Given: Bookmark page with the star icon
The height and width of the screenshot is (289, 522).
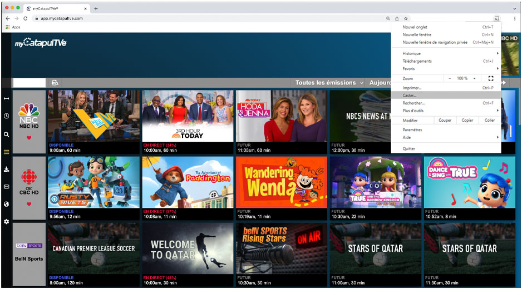Looking at the screenshot, I should pos(406,18).
